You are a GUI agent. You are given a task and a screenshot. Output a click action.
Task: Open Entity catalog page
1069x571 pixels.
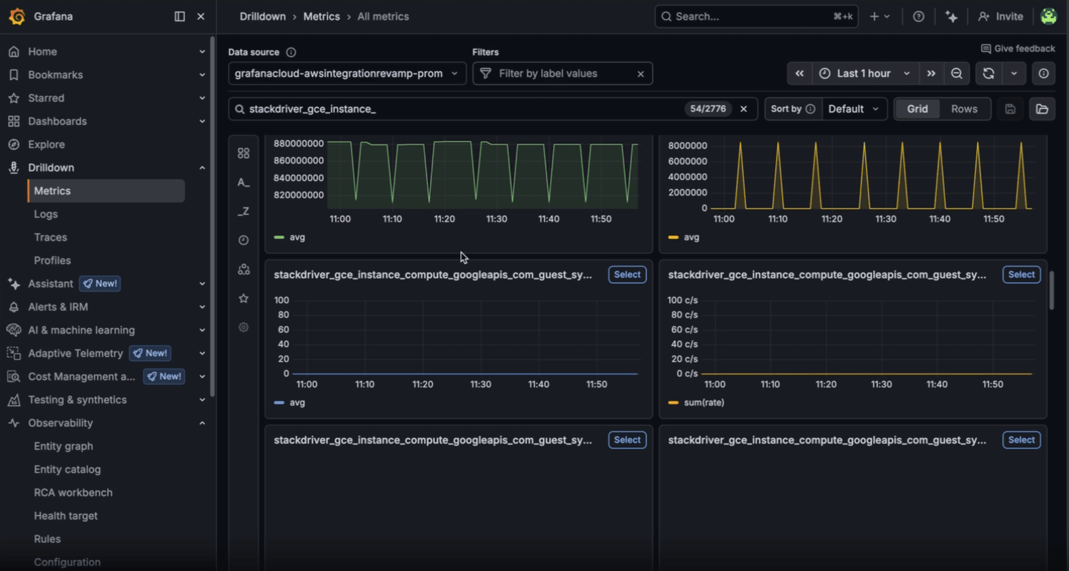[67, 470]
